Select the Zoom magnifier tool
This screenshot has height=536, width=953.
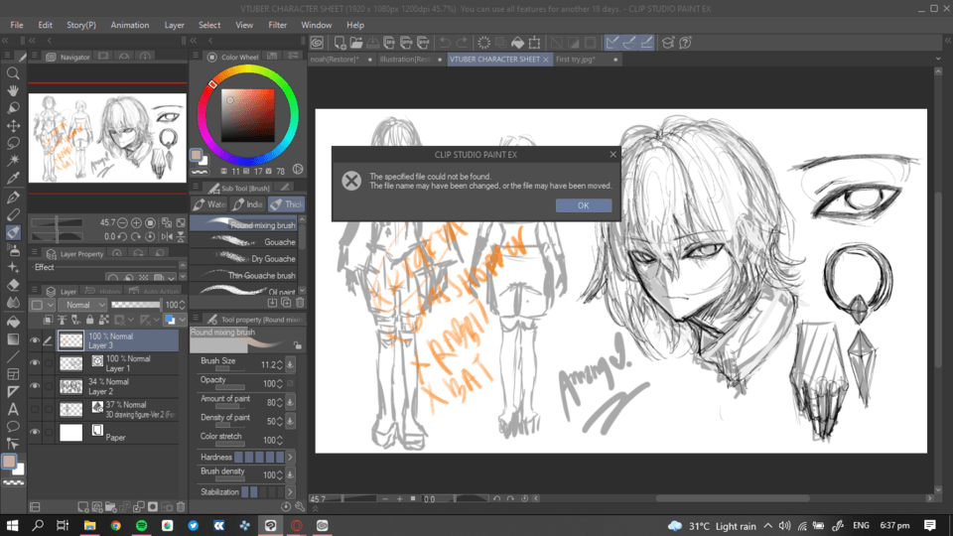pyautogui.click(x=14, y=73)
